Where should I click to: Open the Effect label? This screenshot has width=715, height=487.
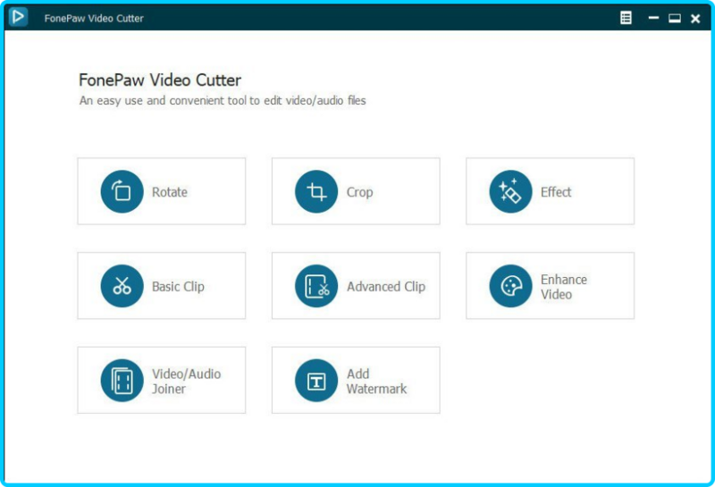(556, 192)
